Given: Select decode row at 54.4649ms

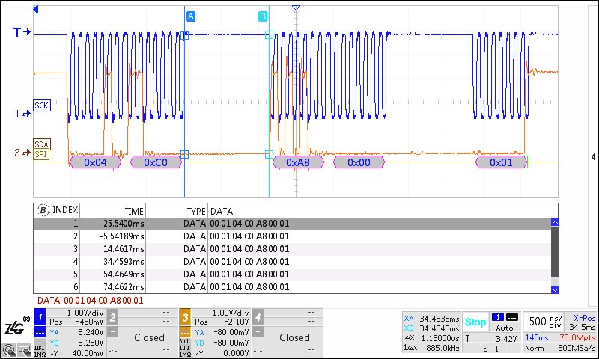Looking at the screenshot, I should (292, 274).
